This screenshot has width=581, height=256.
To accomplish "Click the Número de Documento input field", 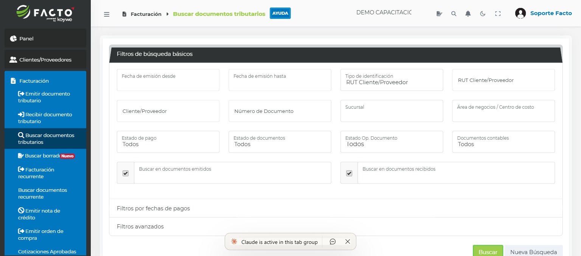I will (x=280, y=111).
